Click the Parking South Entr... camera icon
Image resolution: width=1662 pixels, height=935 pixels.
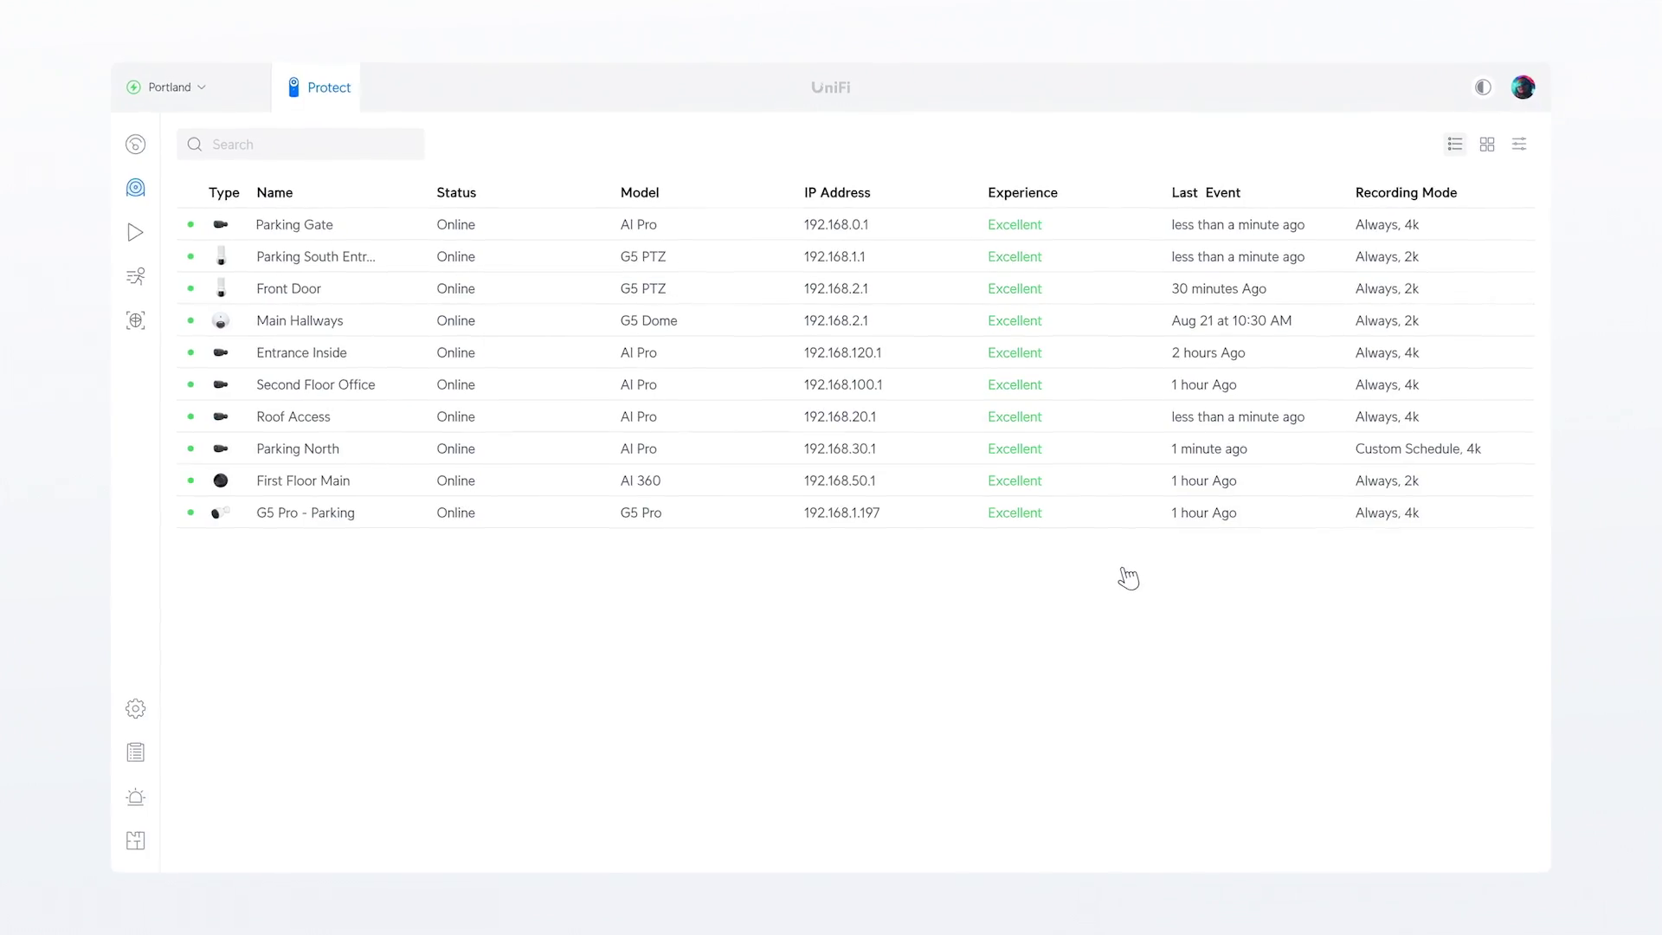(221, 256)
